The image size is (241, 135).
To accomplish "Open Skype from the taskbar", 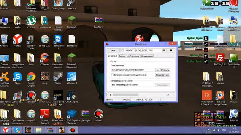I will 17,130.
